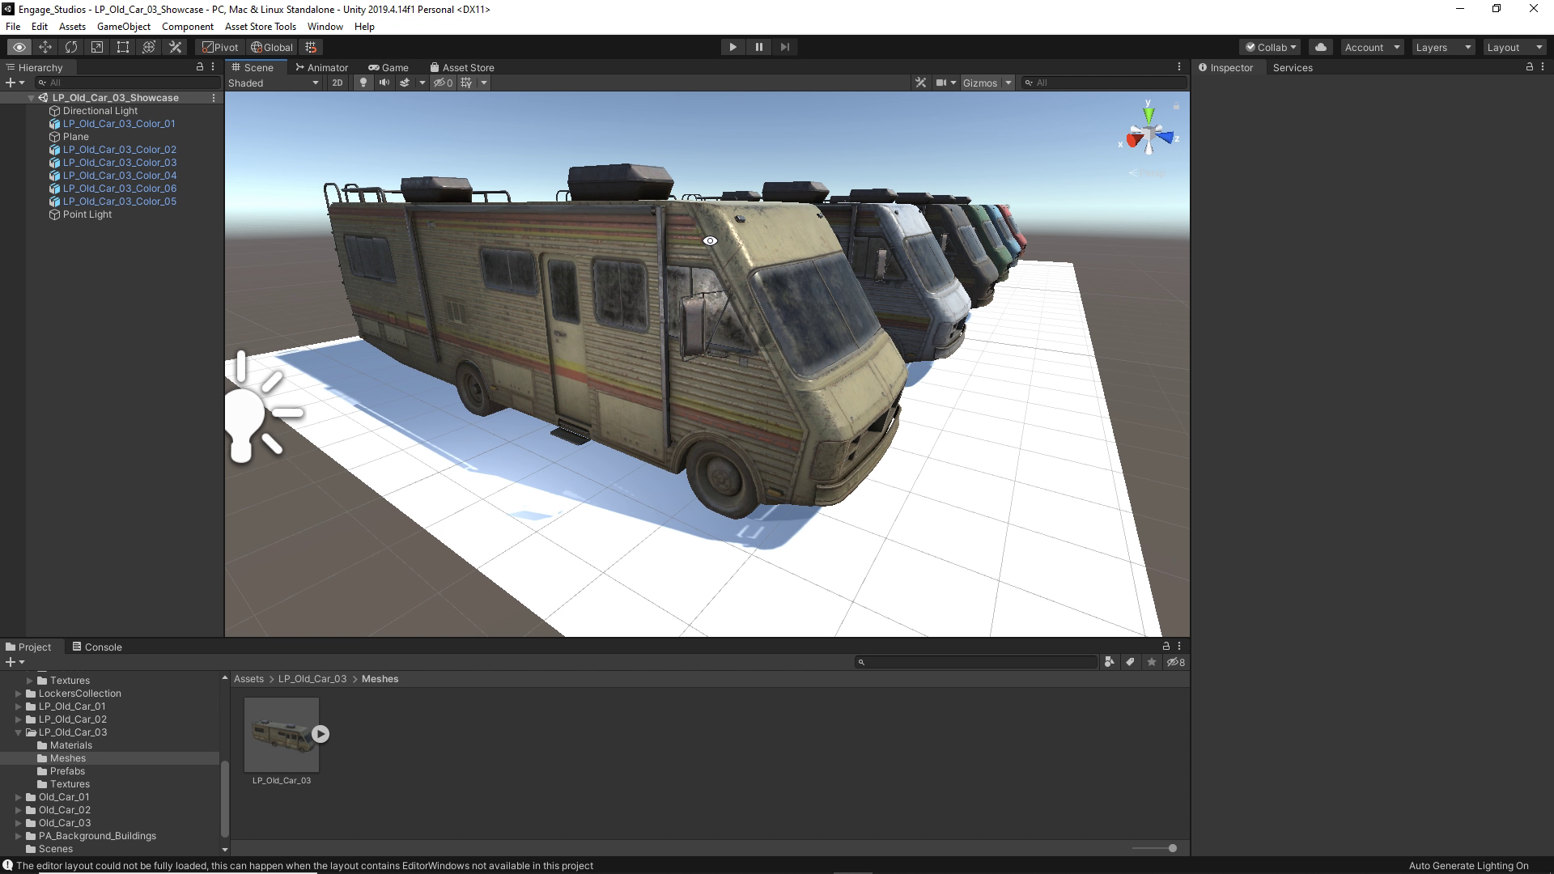Lock the Hierarchy panel
This screenshot has height=874, width=1554.
pyautogui.click(x=200, y=67)
